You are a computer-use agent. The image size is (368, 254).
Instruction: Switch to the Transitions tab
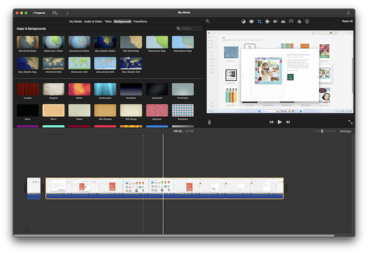(141, 21)
